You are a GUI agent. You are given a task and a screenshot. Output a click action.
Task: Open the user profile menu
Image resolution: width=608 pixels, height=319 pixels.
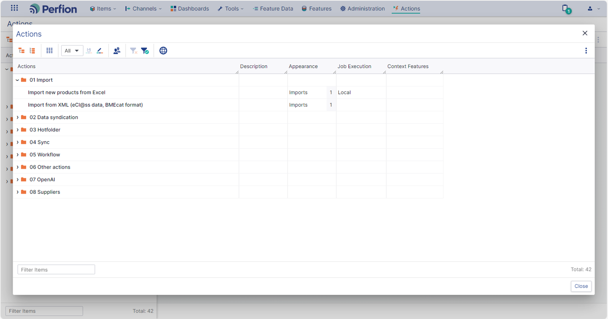(594, 8)
